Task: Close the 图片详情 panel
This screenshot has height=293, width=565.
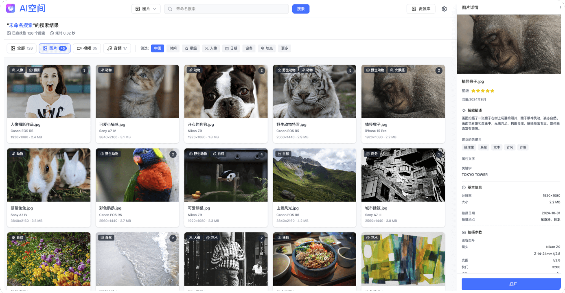Action: 560,7
